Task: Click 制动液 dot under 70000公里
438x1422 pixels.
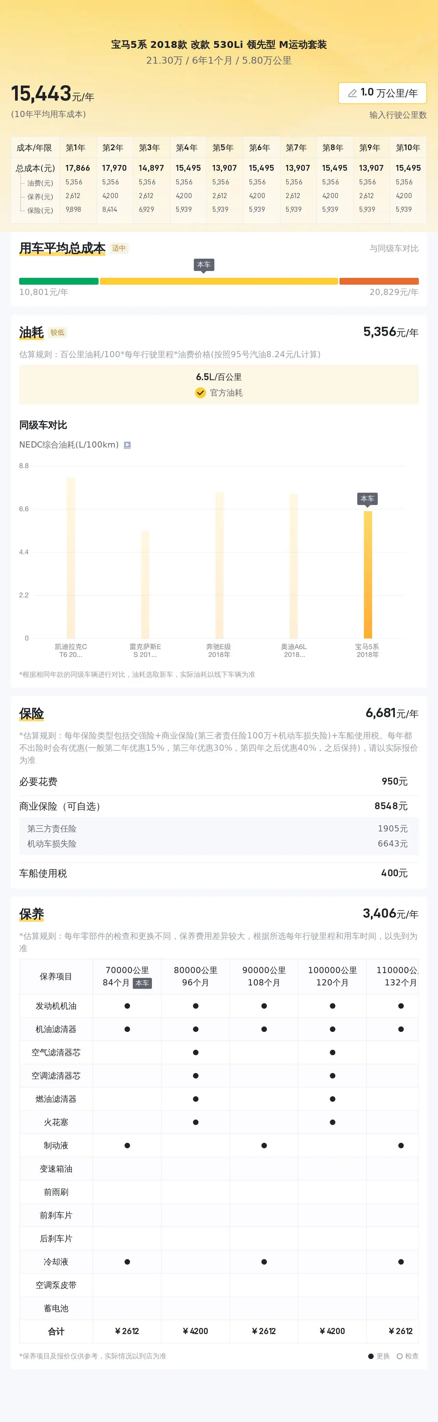Action: 127,1146
